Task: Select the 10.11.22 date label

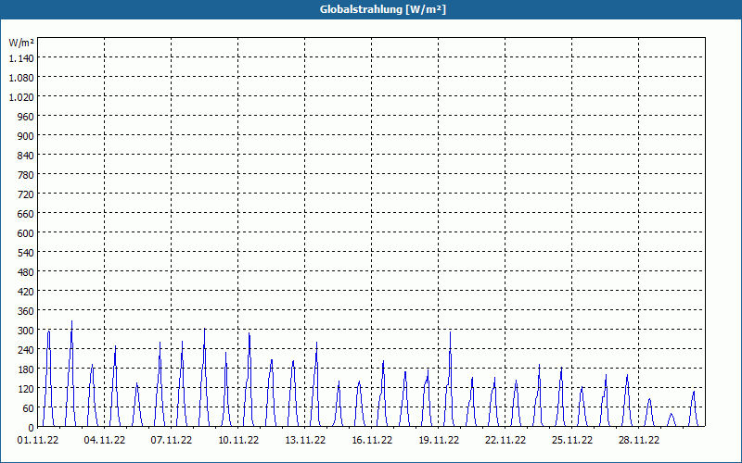Action: click(x=238, y=441)
